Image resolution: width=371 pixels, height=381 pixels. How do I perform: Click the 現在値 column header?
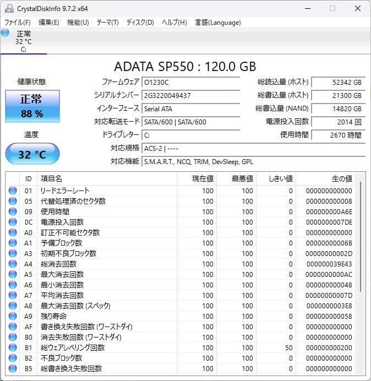tap(197, 179)
